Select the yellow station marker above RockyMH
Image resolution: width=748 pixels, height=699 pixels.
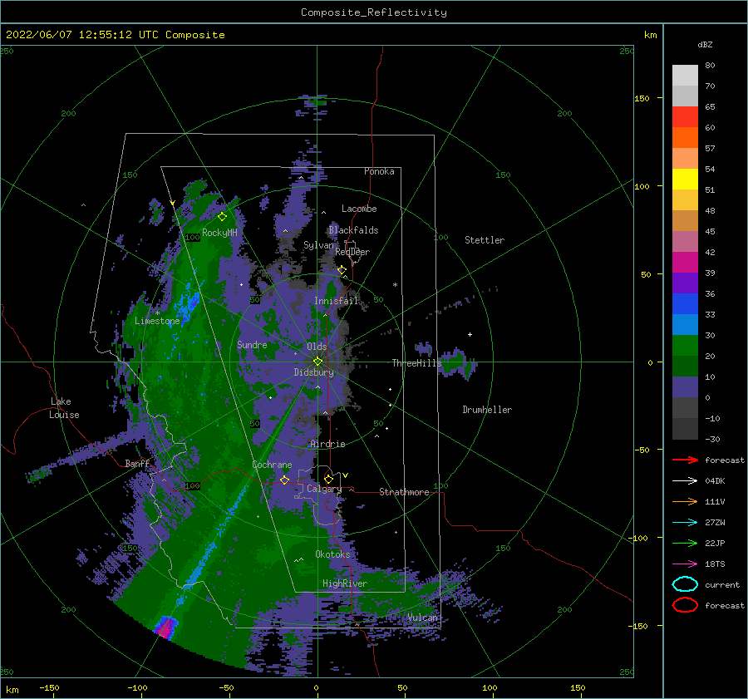click(222, 217)
